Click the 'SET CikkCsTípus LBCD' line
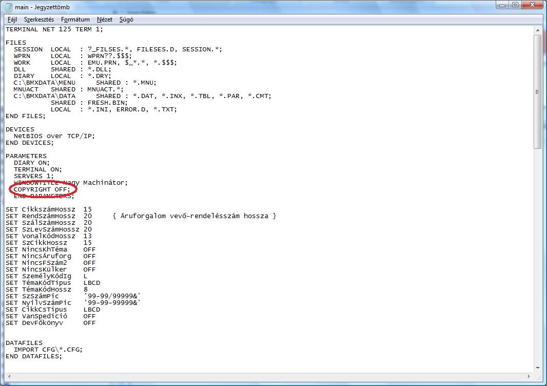Viewport: 547px width, 386px height. 53,310
